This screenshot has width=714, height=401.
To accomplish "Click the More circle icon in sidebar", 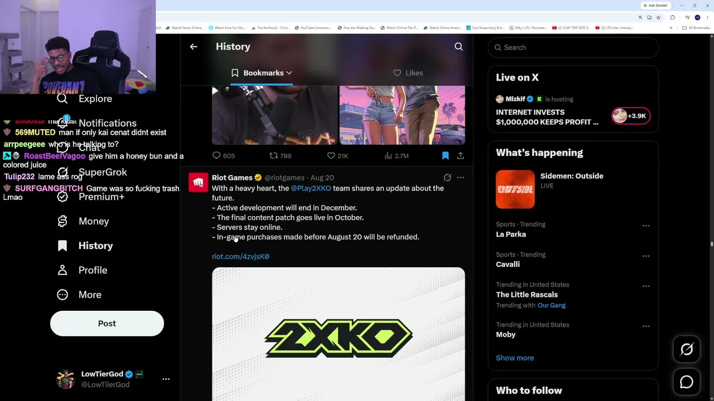I will tap(62, 295).
